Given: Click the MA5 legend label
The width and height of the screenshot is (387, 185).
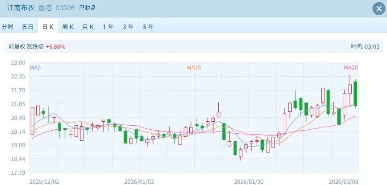Looking at the screenshot, I should (35, 68).
